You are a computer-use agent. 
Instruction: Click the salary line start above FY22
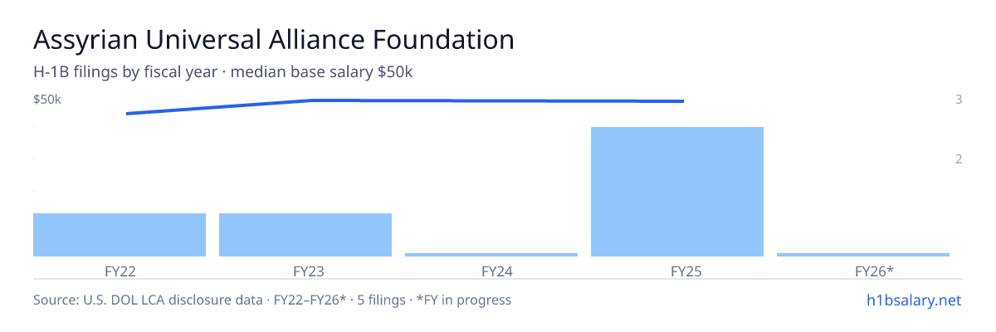pos(127,114)
